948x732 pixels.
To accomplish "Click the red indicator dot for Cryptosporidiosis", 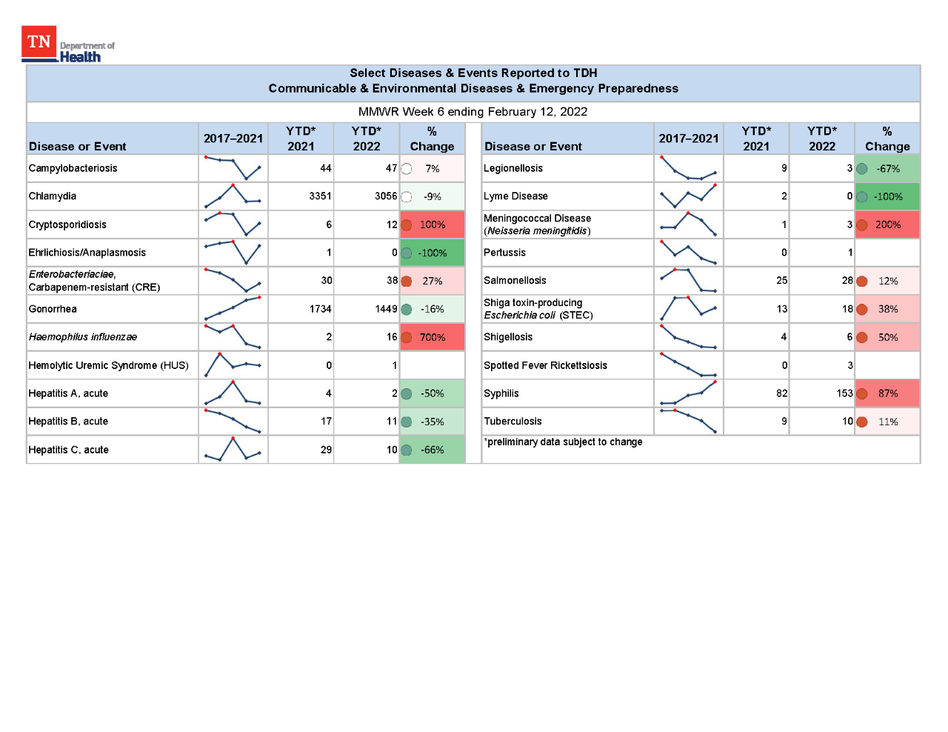I will [x=407, y=224].
